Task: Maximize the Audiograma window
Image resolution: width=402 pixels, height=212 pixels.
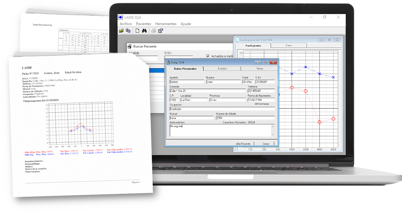Action: click(x=329, y=40)
